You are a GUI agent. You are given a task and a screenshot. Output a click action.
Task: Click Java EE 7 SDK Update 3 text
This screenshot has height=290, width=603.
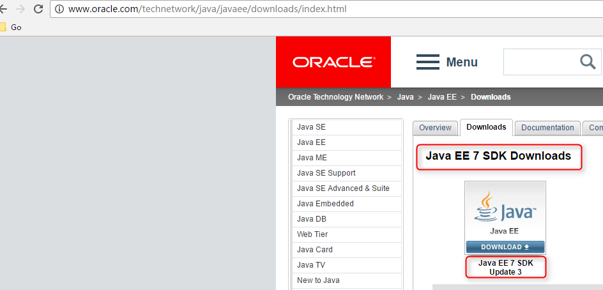(x=506, y=267)
